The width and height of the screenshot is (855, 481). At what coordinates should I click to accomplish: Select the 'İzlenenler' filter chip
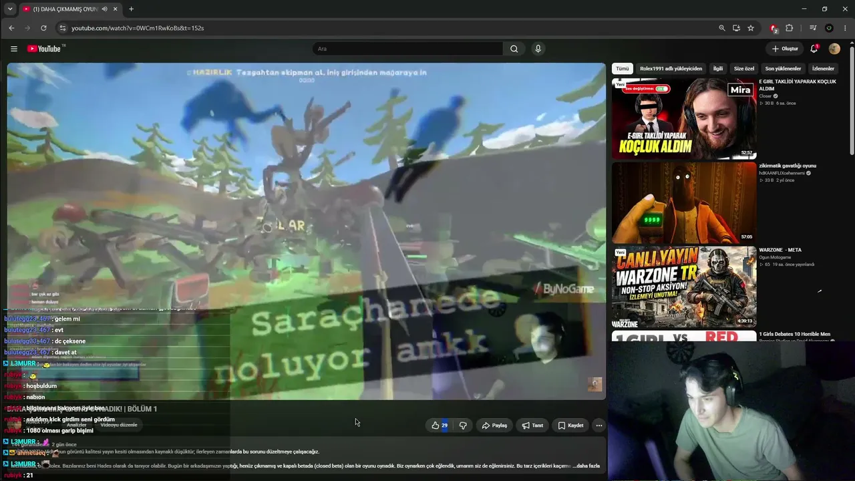point(823,68)
